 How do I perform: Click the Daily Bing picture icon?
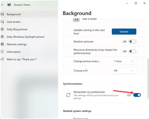pyautogui.click(x=2, y=29)
